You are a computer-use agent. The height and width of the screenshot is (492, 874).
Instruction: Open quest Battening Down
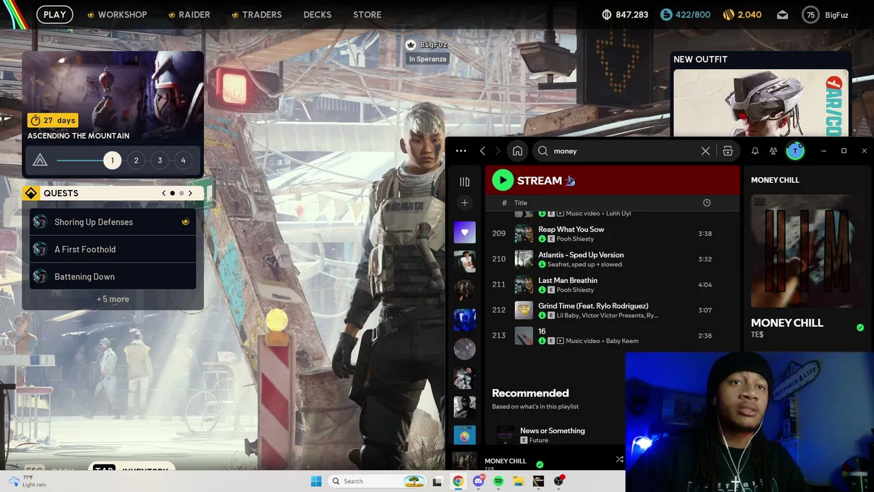click(113, 277)
